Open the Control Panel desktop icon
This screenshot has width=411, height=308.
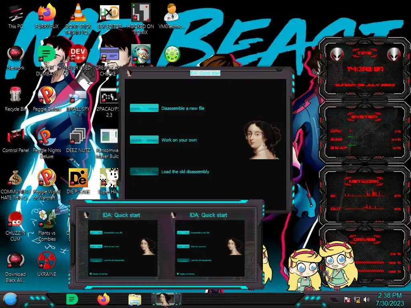(16, 141)
